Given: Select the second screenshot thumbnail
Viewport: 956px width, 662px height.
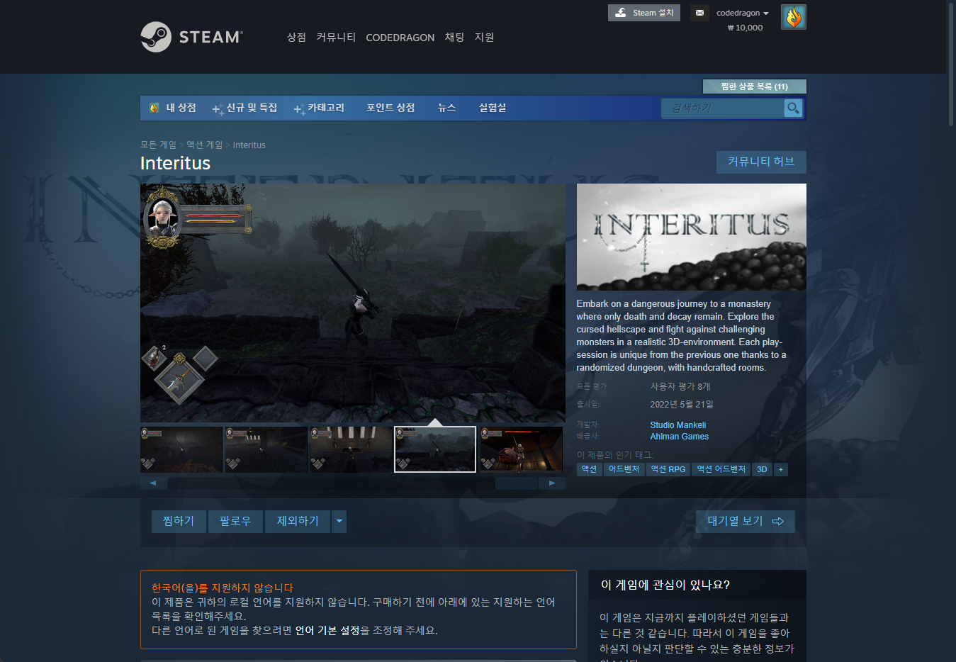Looking at the screenshot, I should pos(266,449).
